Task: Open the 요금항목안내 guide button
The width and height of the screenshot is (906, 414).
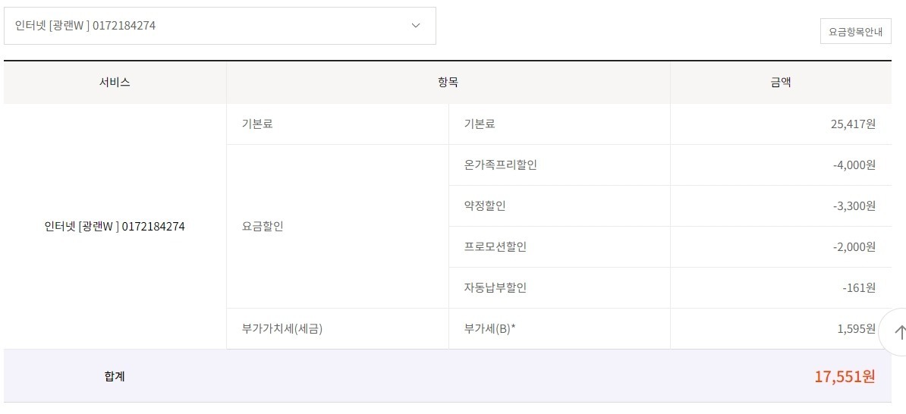Action: point(855,32)
